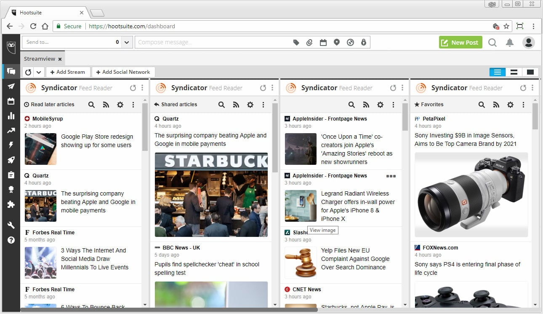Viewport: 543px width, 314px height.
Task: Open Chrome browser menu
Action: [533, 26]
